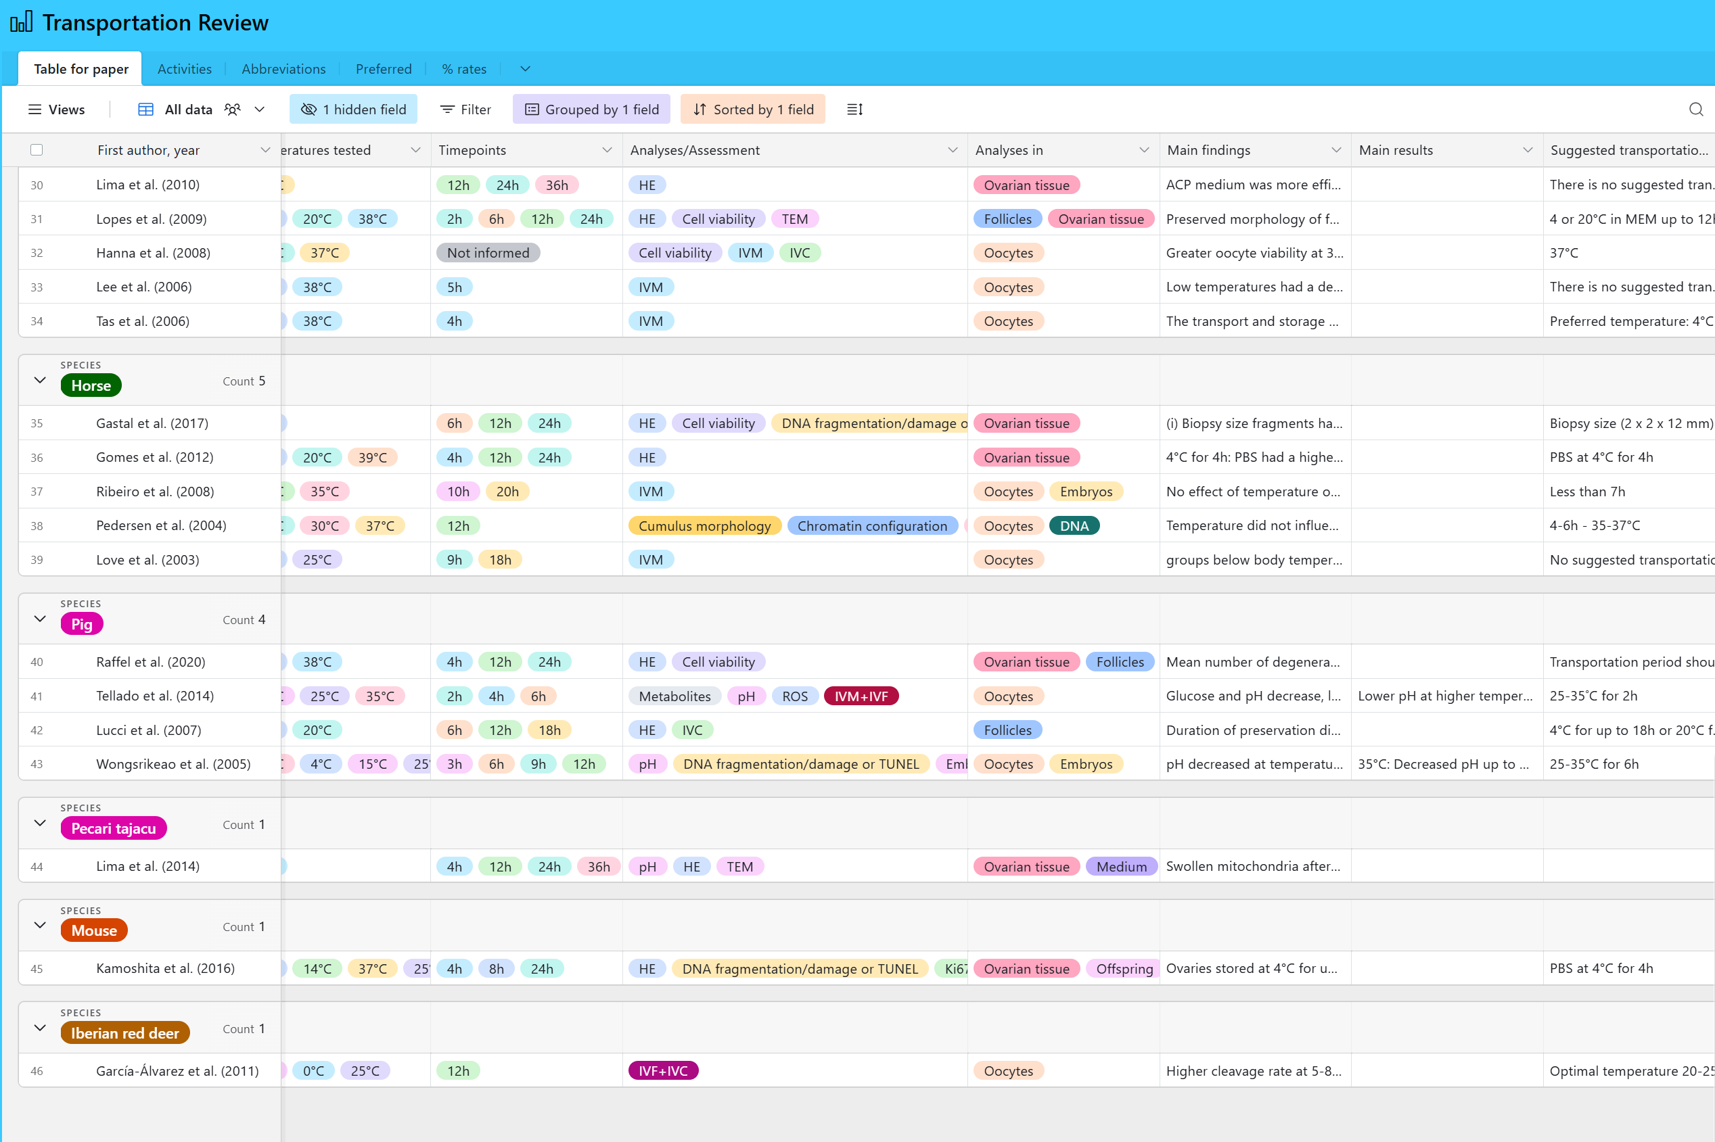
Task: Click Grouped by 1 field button
Action: click(x=591, y=110)
